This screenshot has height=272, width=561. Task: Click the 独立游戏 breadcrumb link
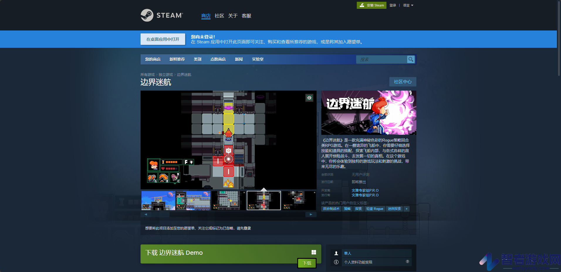166,75
